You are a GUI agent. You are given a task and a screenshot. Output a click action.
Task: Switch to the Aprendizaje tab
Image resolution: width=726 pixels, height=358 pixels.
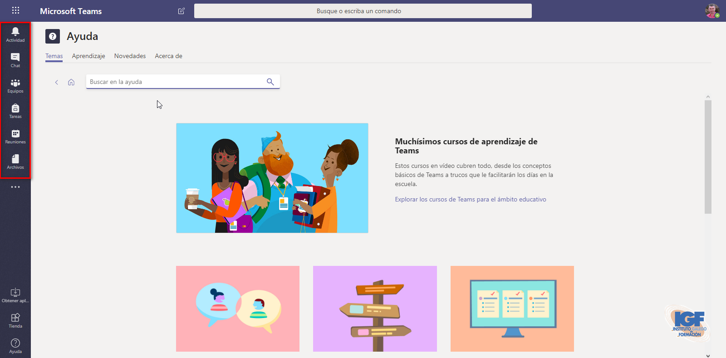(88, 56)
